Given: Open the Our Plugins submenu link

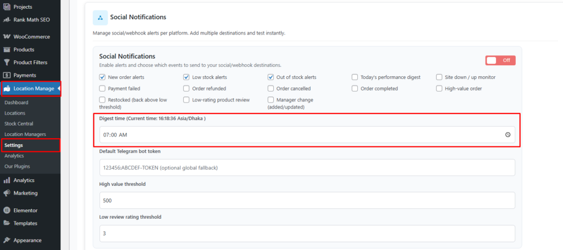Looking at the screenshot, I should click(17, 166).
